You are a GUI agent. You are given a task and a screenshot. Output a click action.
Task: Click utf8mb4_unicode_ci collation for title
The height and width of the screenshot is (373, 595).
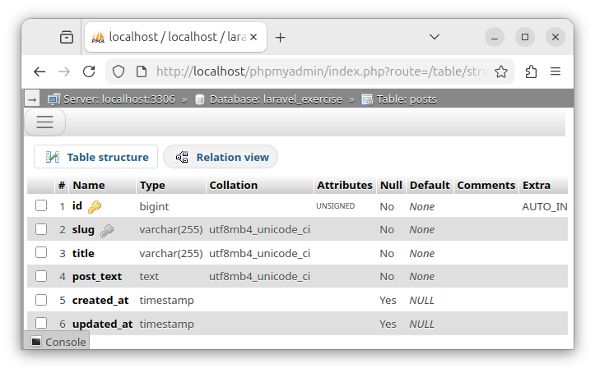tap(259, 253)
